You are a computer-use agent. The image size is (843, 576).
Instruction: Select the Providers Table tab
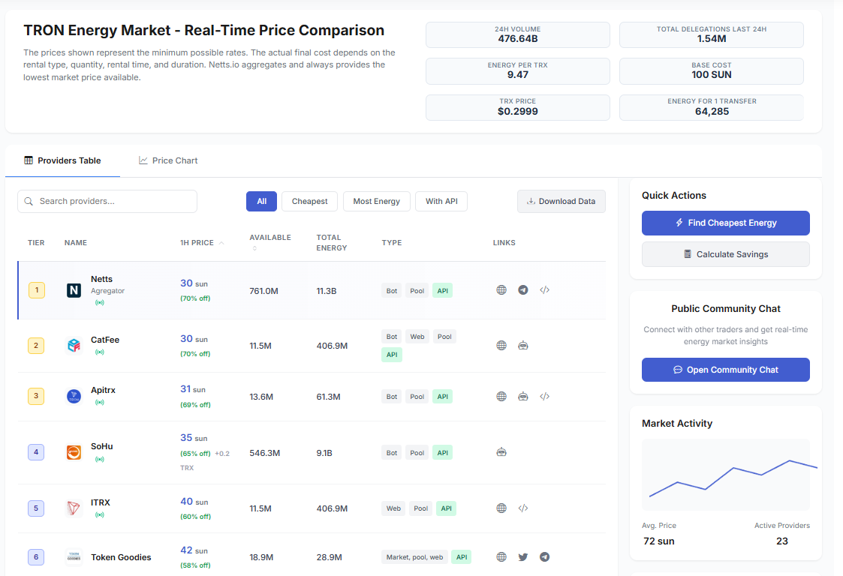pos(62,160)
